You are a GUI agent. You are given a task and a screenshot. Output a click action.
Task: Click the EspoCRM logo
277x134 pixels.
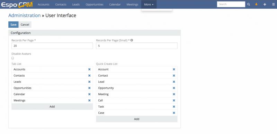pos(17,4)
